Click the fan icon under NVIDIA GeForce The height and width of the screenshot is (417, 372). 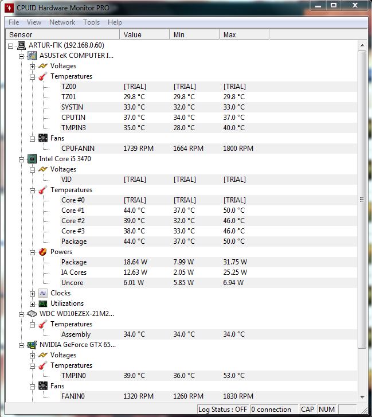click(x=43, y=386)
